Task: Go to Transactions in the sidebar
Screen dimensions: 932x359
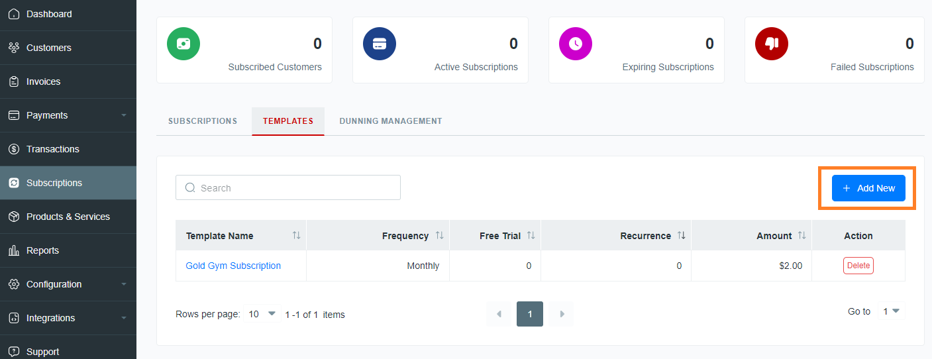Action: coord(68,149)
